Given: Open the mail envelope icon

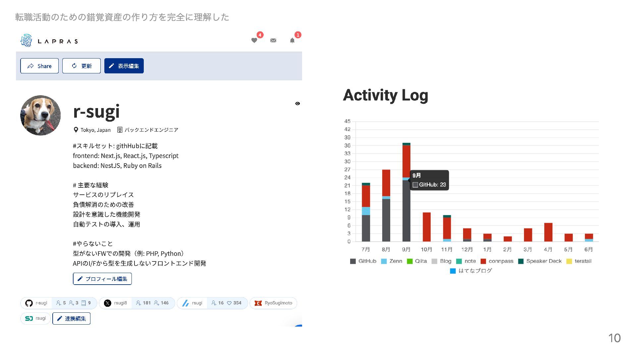Looking at the screenshot, I should tap(273, 40).
